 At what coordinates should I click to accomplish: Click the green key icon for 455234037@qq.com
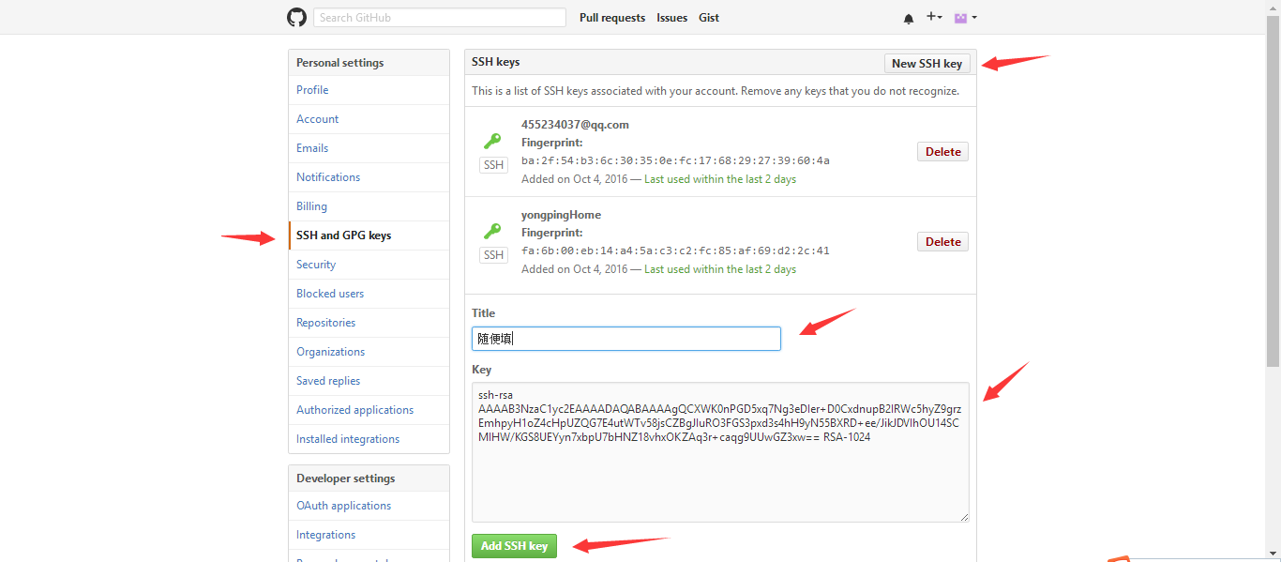(x=492, y=142)
